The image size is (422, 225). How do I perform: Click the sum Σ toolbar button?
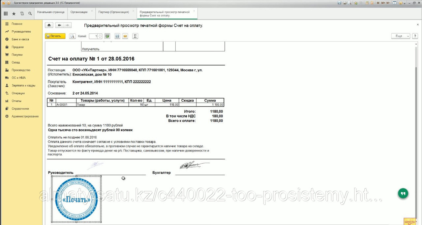[135, 36]
